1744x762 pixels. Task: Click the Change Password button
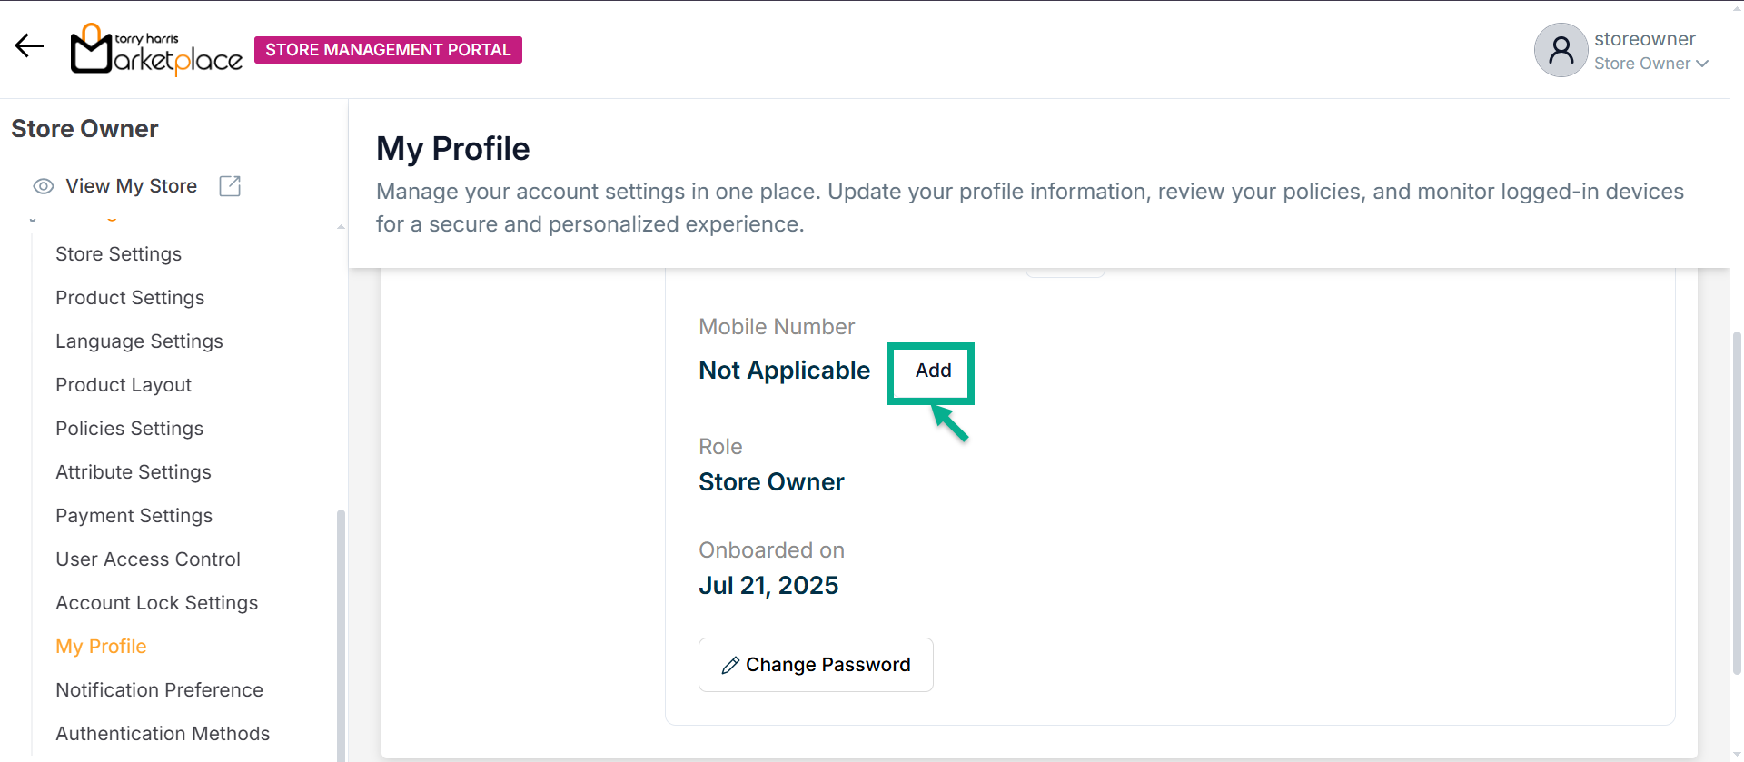click(x=816, y=665)
